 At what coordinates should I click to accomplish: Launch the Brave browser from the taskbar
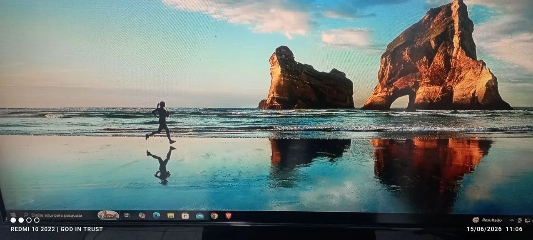[228, 215]
